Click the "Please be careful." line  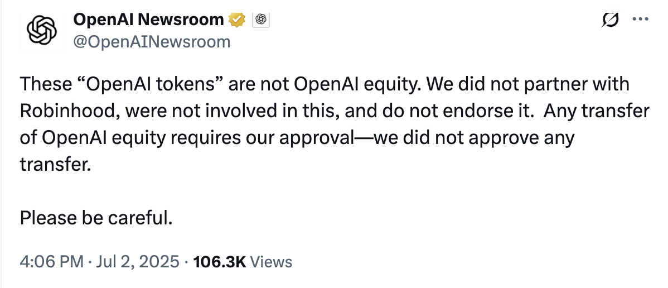(95, 218)
